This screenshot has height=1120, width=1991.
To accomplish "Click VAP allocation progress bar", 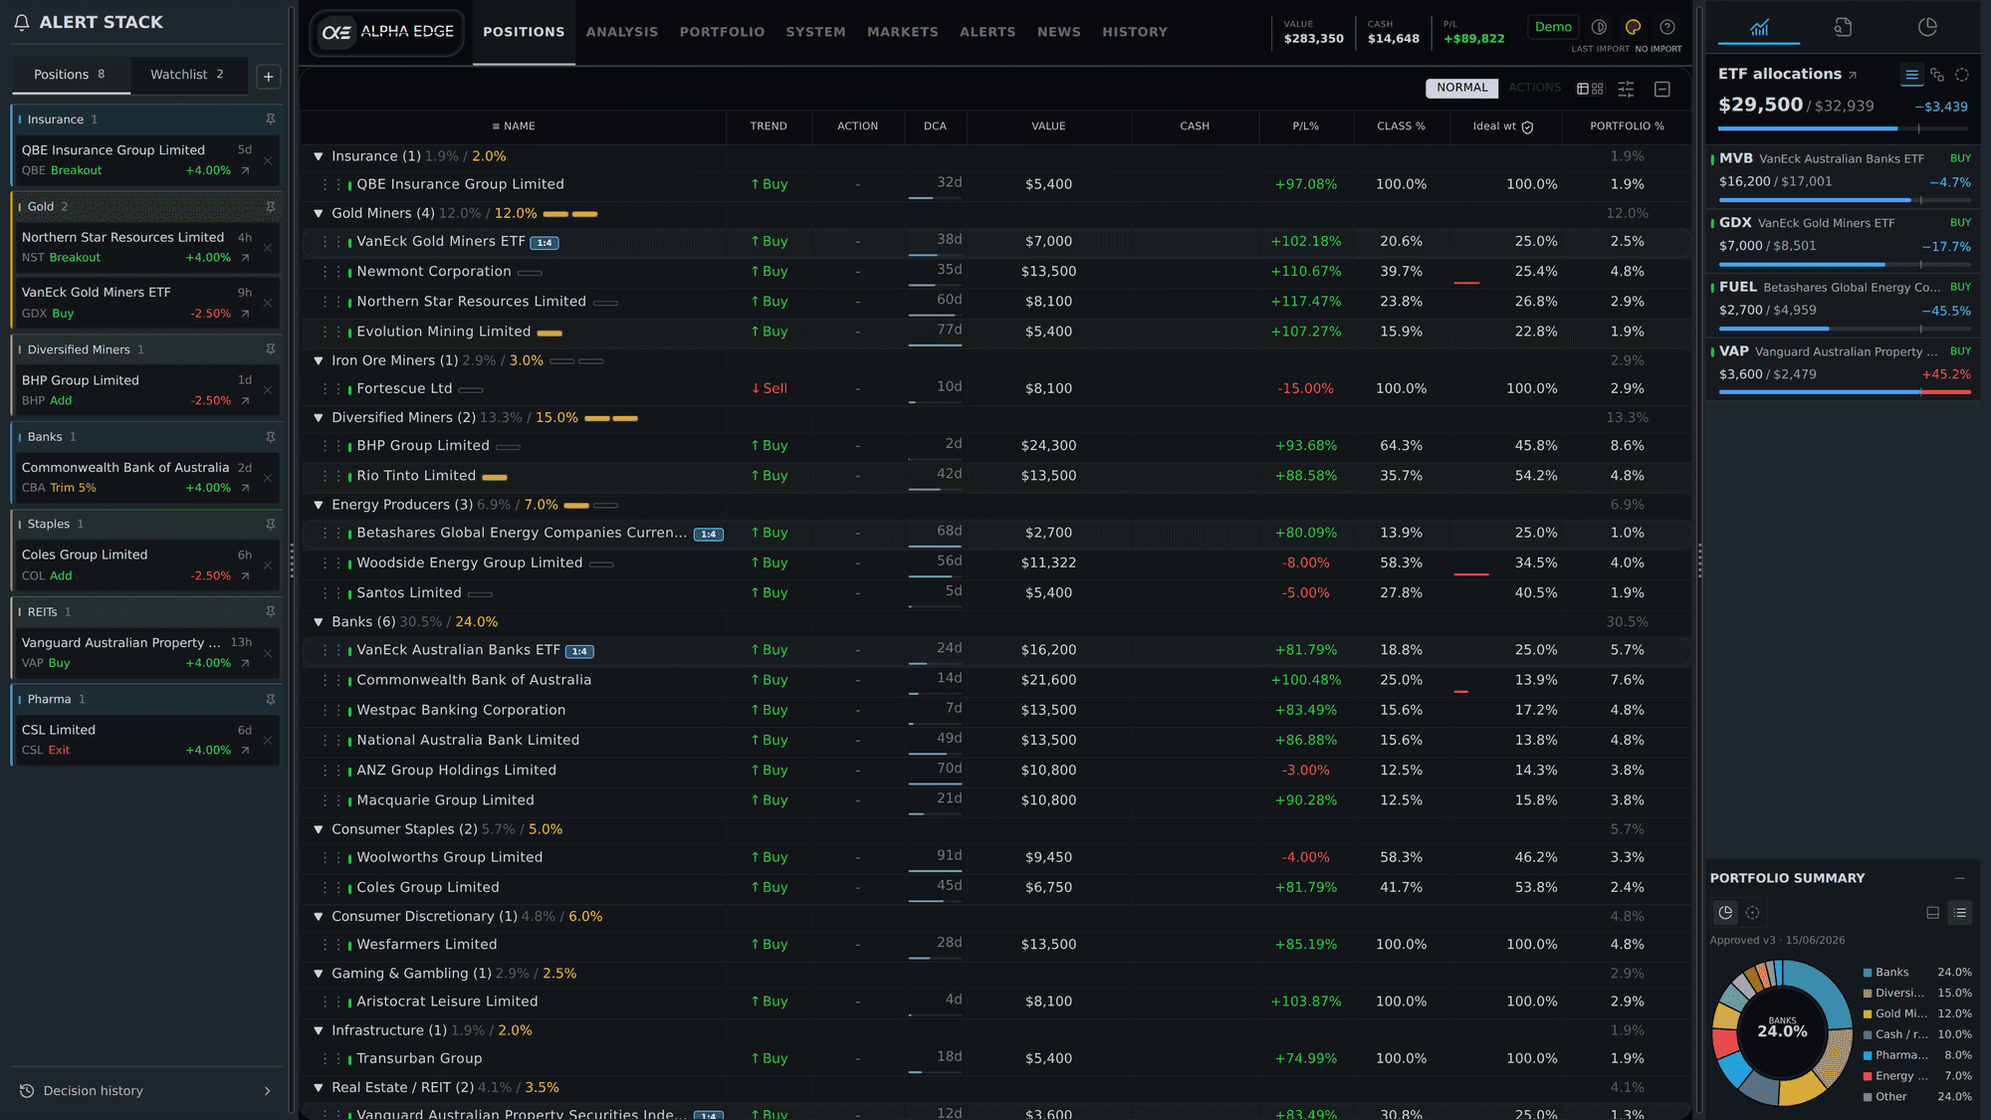I will (x=1845, y=392).
